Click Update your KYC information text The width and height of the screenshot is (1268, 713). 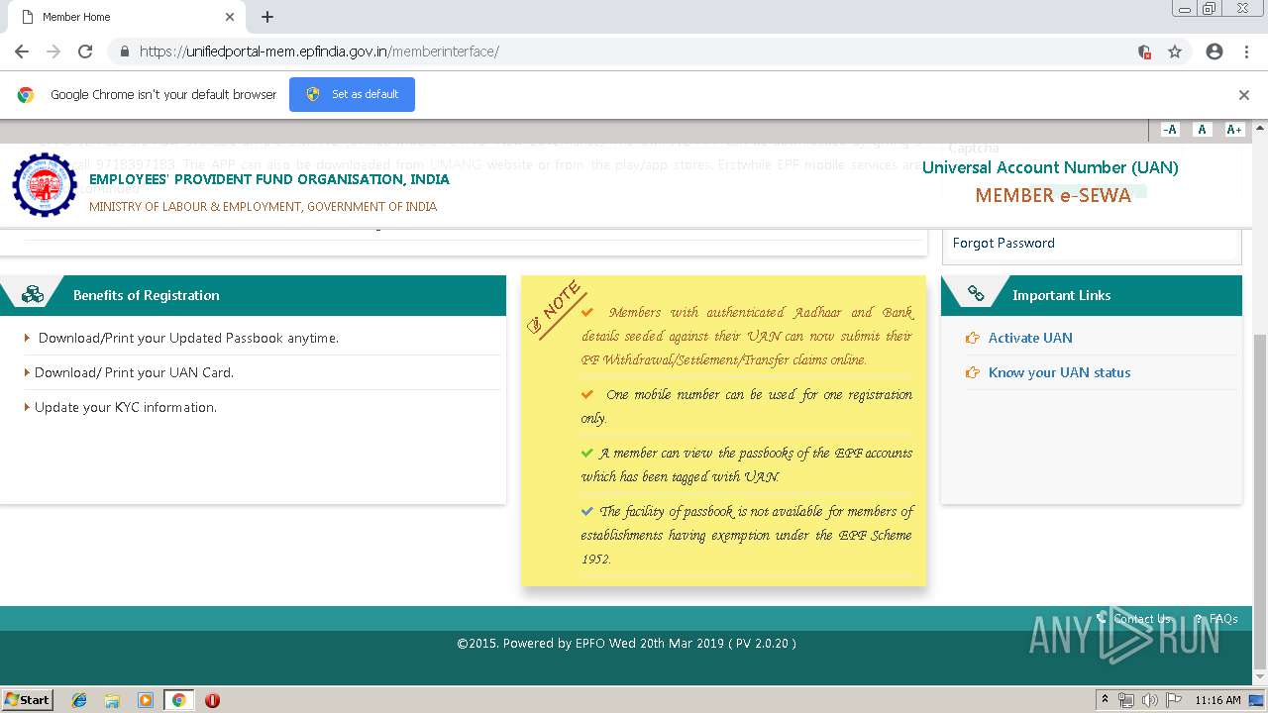click(x=126, y=407)
